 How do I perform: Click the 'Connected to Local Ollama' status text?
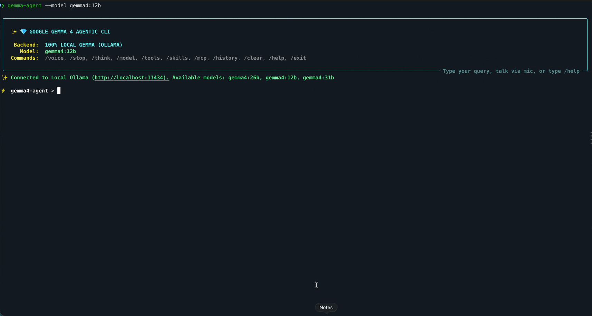(x=49, y=78)
